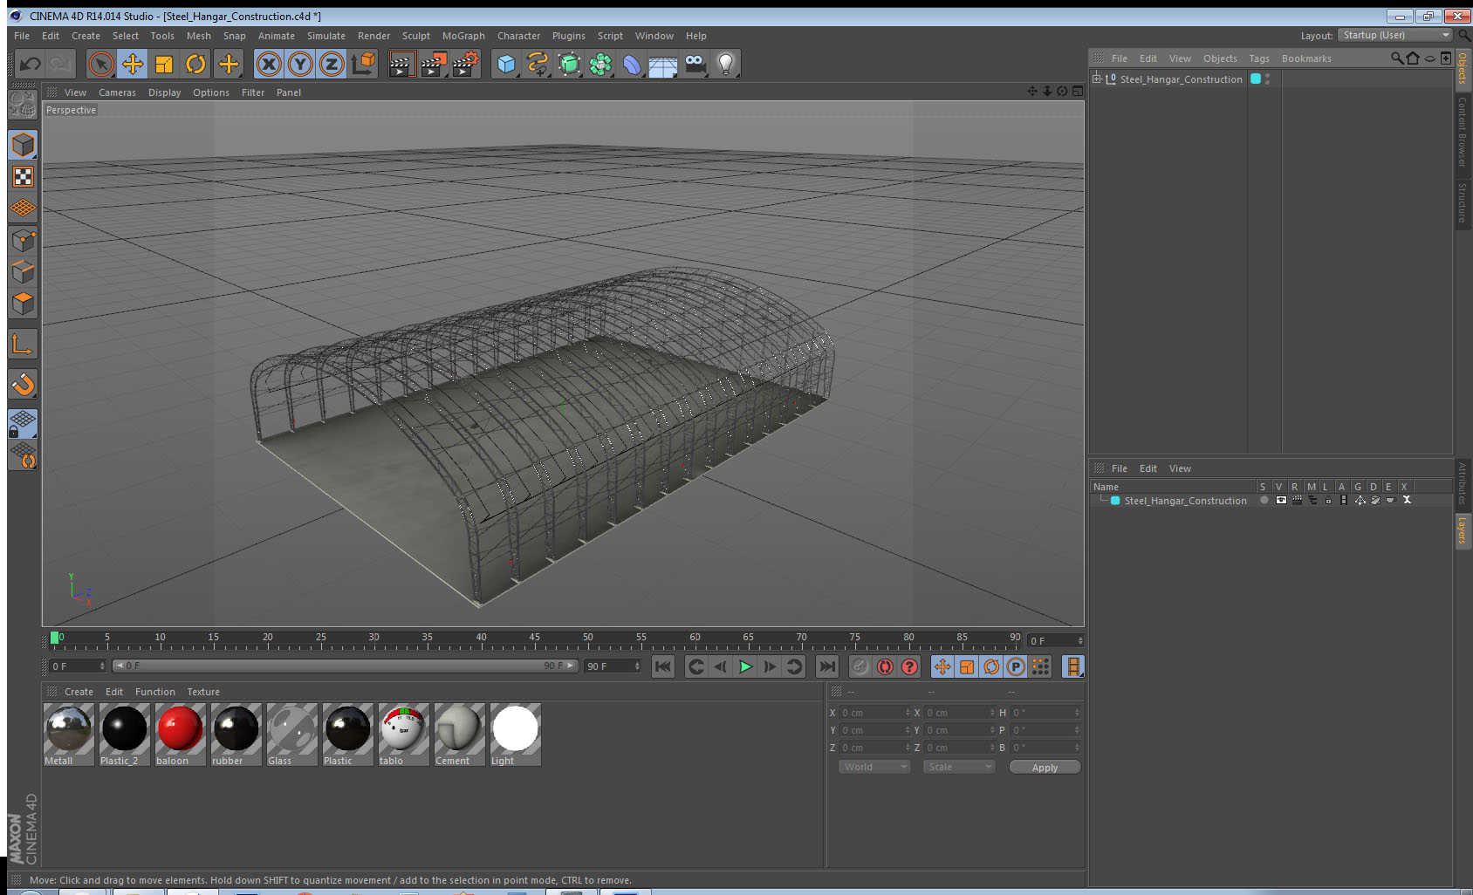Add a Cube primitive object
The image size is (1473, 895).
[506, 64]
